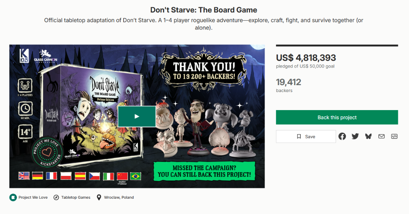The height and width of the screenshot is (214, 409).
Task: Open the embed code icon
Action: point(394,136)
